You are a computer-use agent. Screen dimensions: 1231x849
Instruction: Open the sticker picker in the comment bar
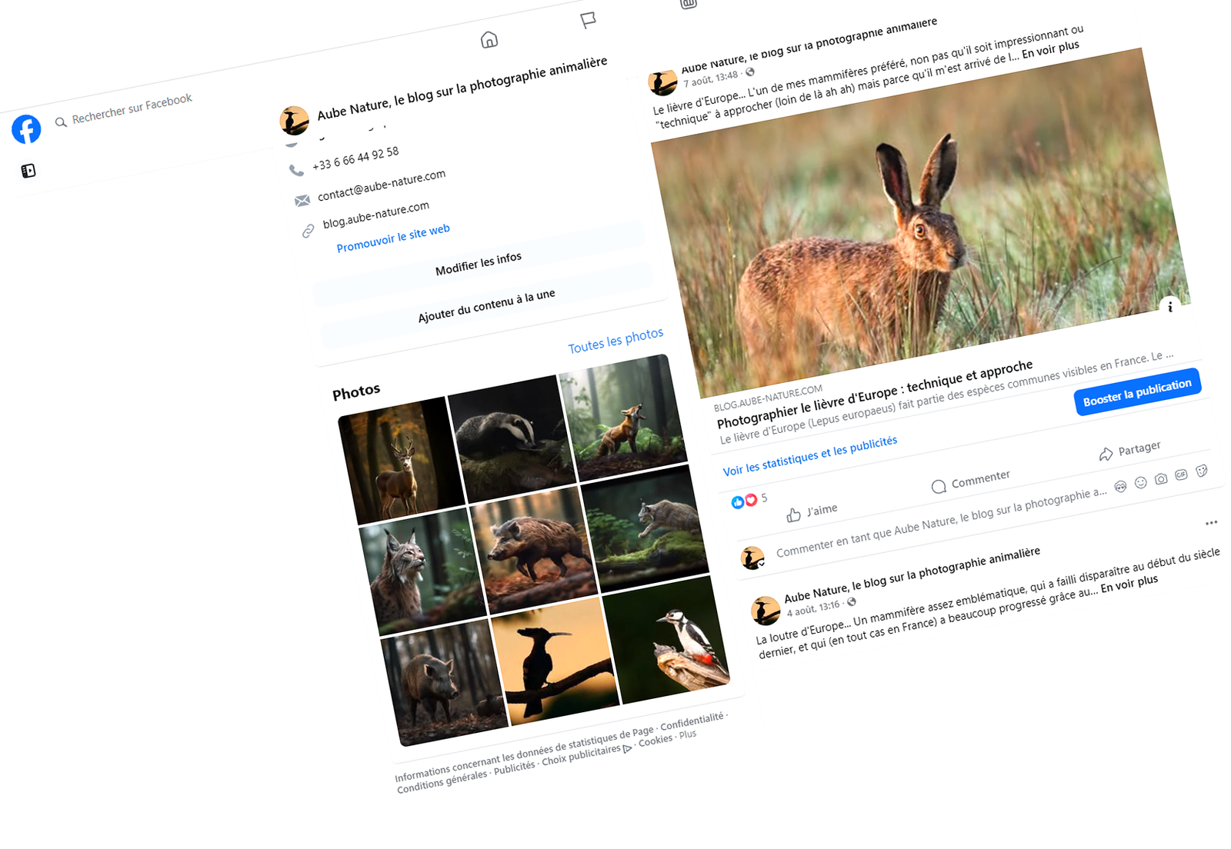pyautogui.click(x=1201, y=470)
